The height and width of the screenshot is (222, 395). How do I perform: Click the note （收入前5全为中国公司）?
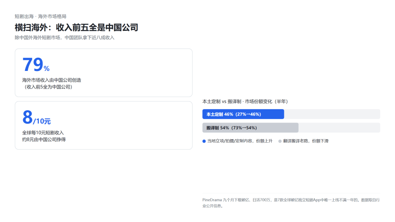click(48, 87)
